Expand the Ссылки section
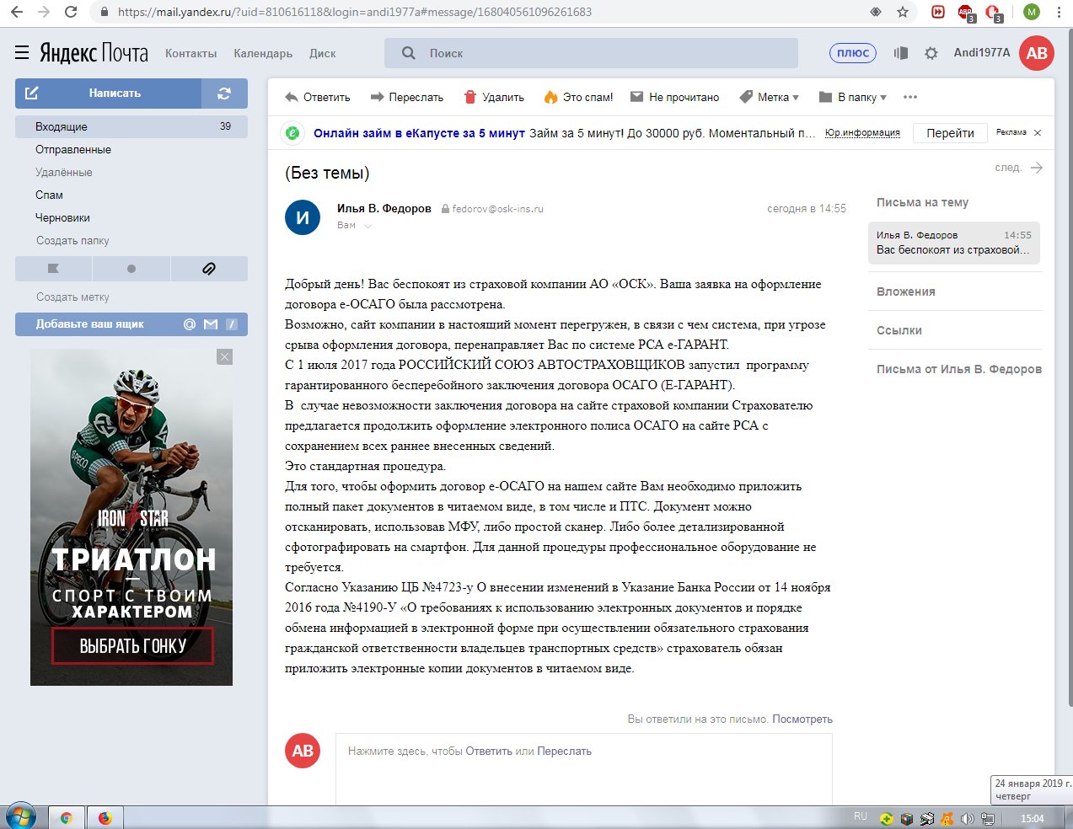 tap(899, 330)
